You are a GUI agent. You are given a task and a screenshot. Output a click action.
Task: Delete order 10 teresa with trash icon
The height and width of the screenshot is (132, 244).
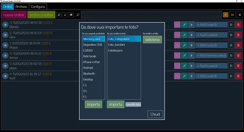[238, 56]
